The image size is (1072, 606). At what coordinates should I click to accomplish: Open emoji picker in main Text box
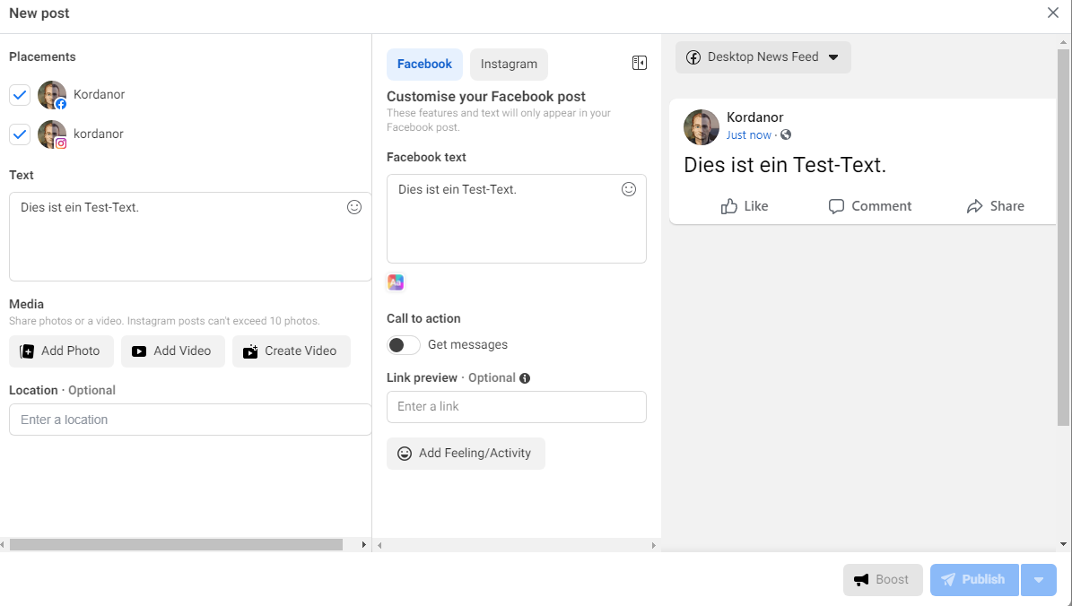coord(354,207)
